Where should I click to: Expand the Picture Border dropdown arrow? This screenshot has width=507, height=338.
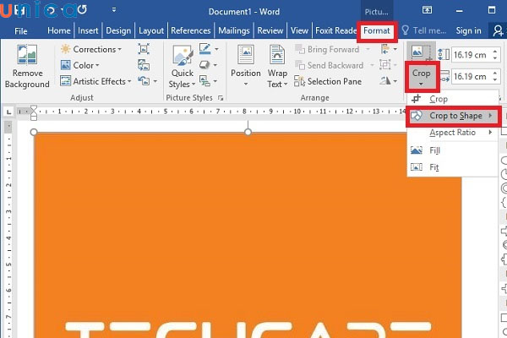click(x=216, y=50)
